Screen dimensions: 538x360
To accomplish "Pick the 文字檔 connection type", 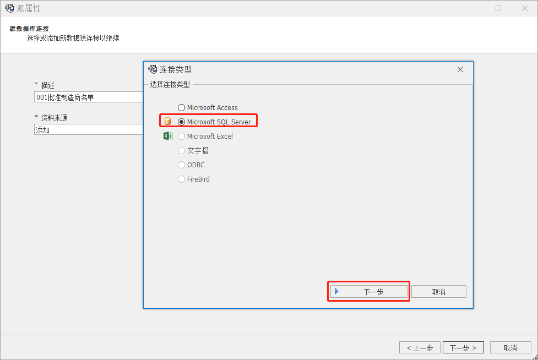I will point(182,150).
